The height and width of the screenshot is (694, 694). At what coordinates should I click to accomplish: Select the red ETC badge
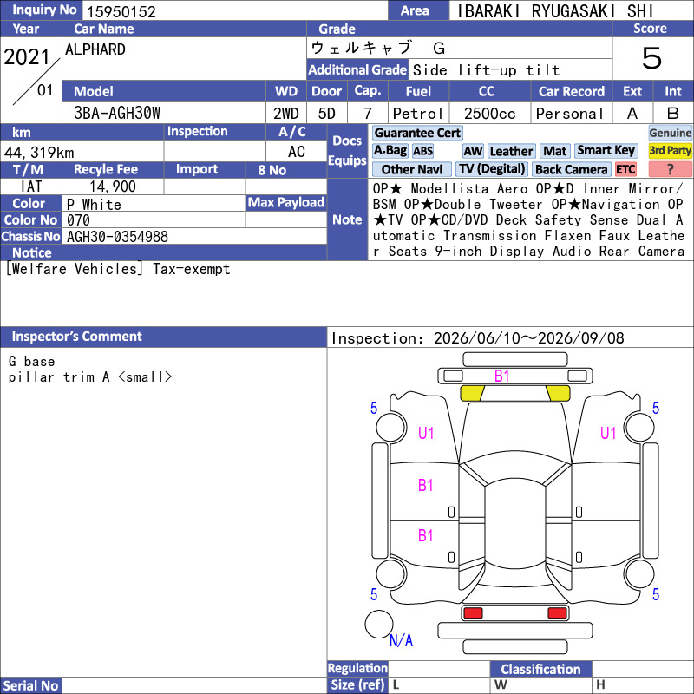pos(625,169)
